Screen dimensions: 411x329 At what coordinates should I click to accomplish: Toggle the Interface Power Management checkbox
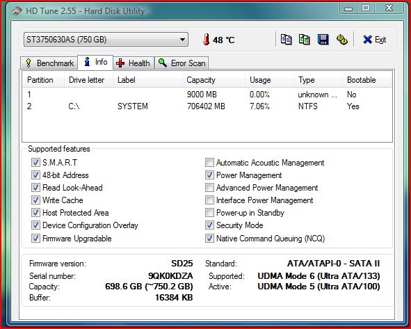[x=209, y=200]
